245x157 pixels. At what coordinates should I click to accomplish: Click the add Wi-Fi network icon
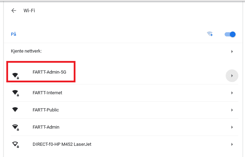point(210,34)
